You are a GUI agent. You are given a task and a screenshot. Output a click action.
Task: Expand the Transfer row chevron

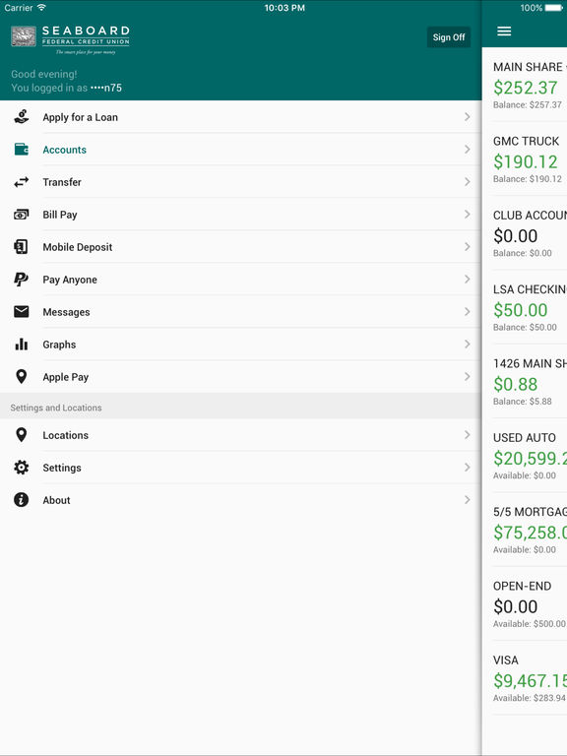pyautogui.click(x=467, y=182)
